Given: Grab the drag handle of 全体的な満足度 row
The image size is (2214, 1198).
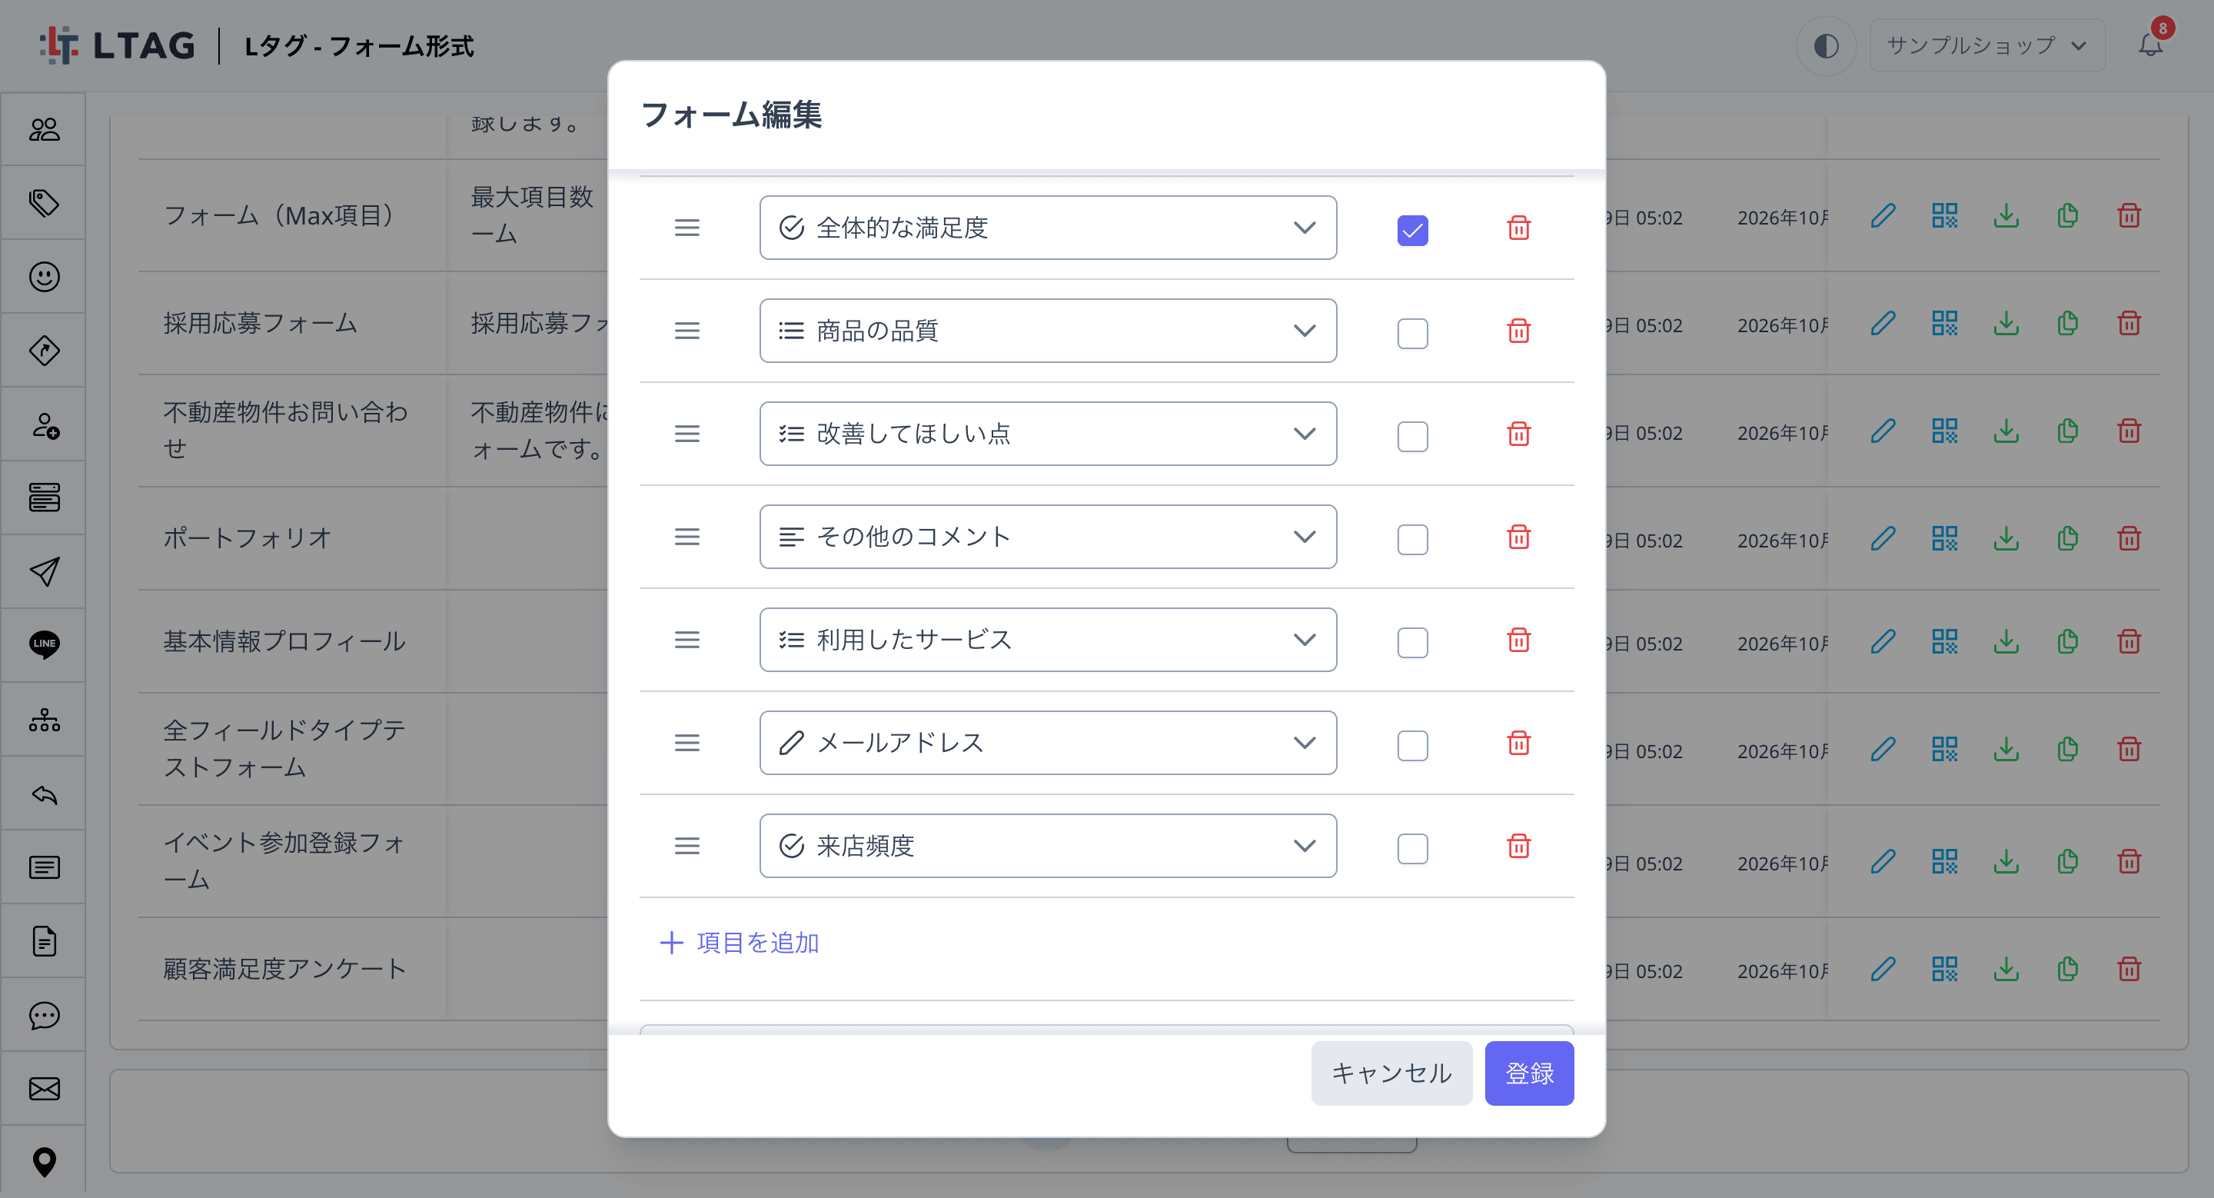Looking at the screenshot, I should pos(686,228).
